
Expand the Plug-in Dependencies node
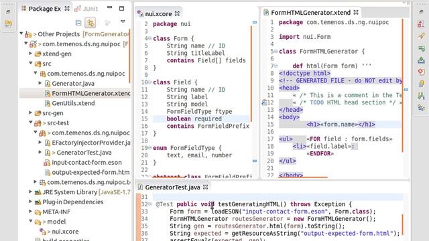(x=31, y=202)
